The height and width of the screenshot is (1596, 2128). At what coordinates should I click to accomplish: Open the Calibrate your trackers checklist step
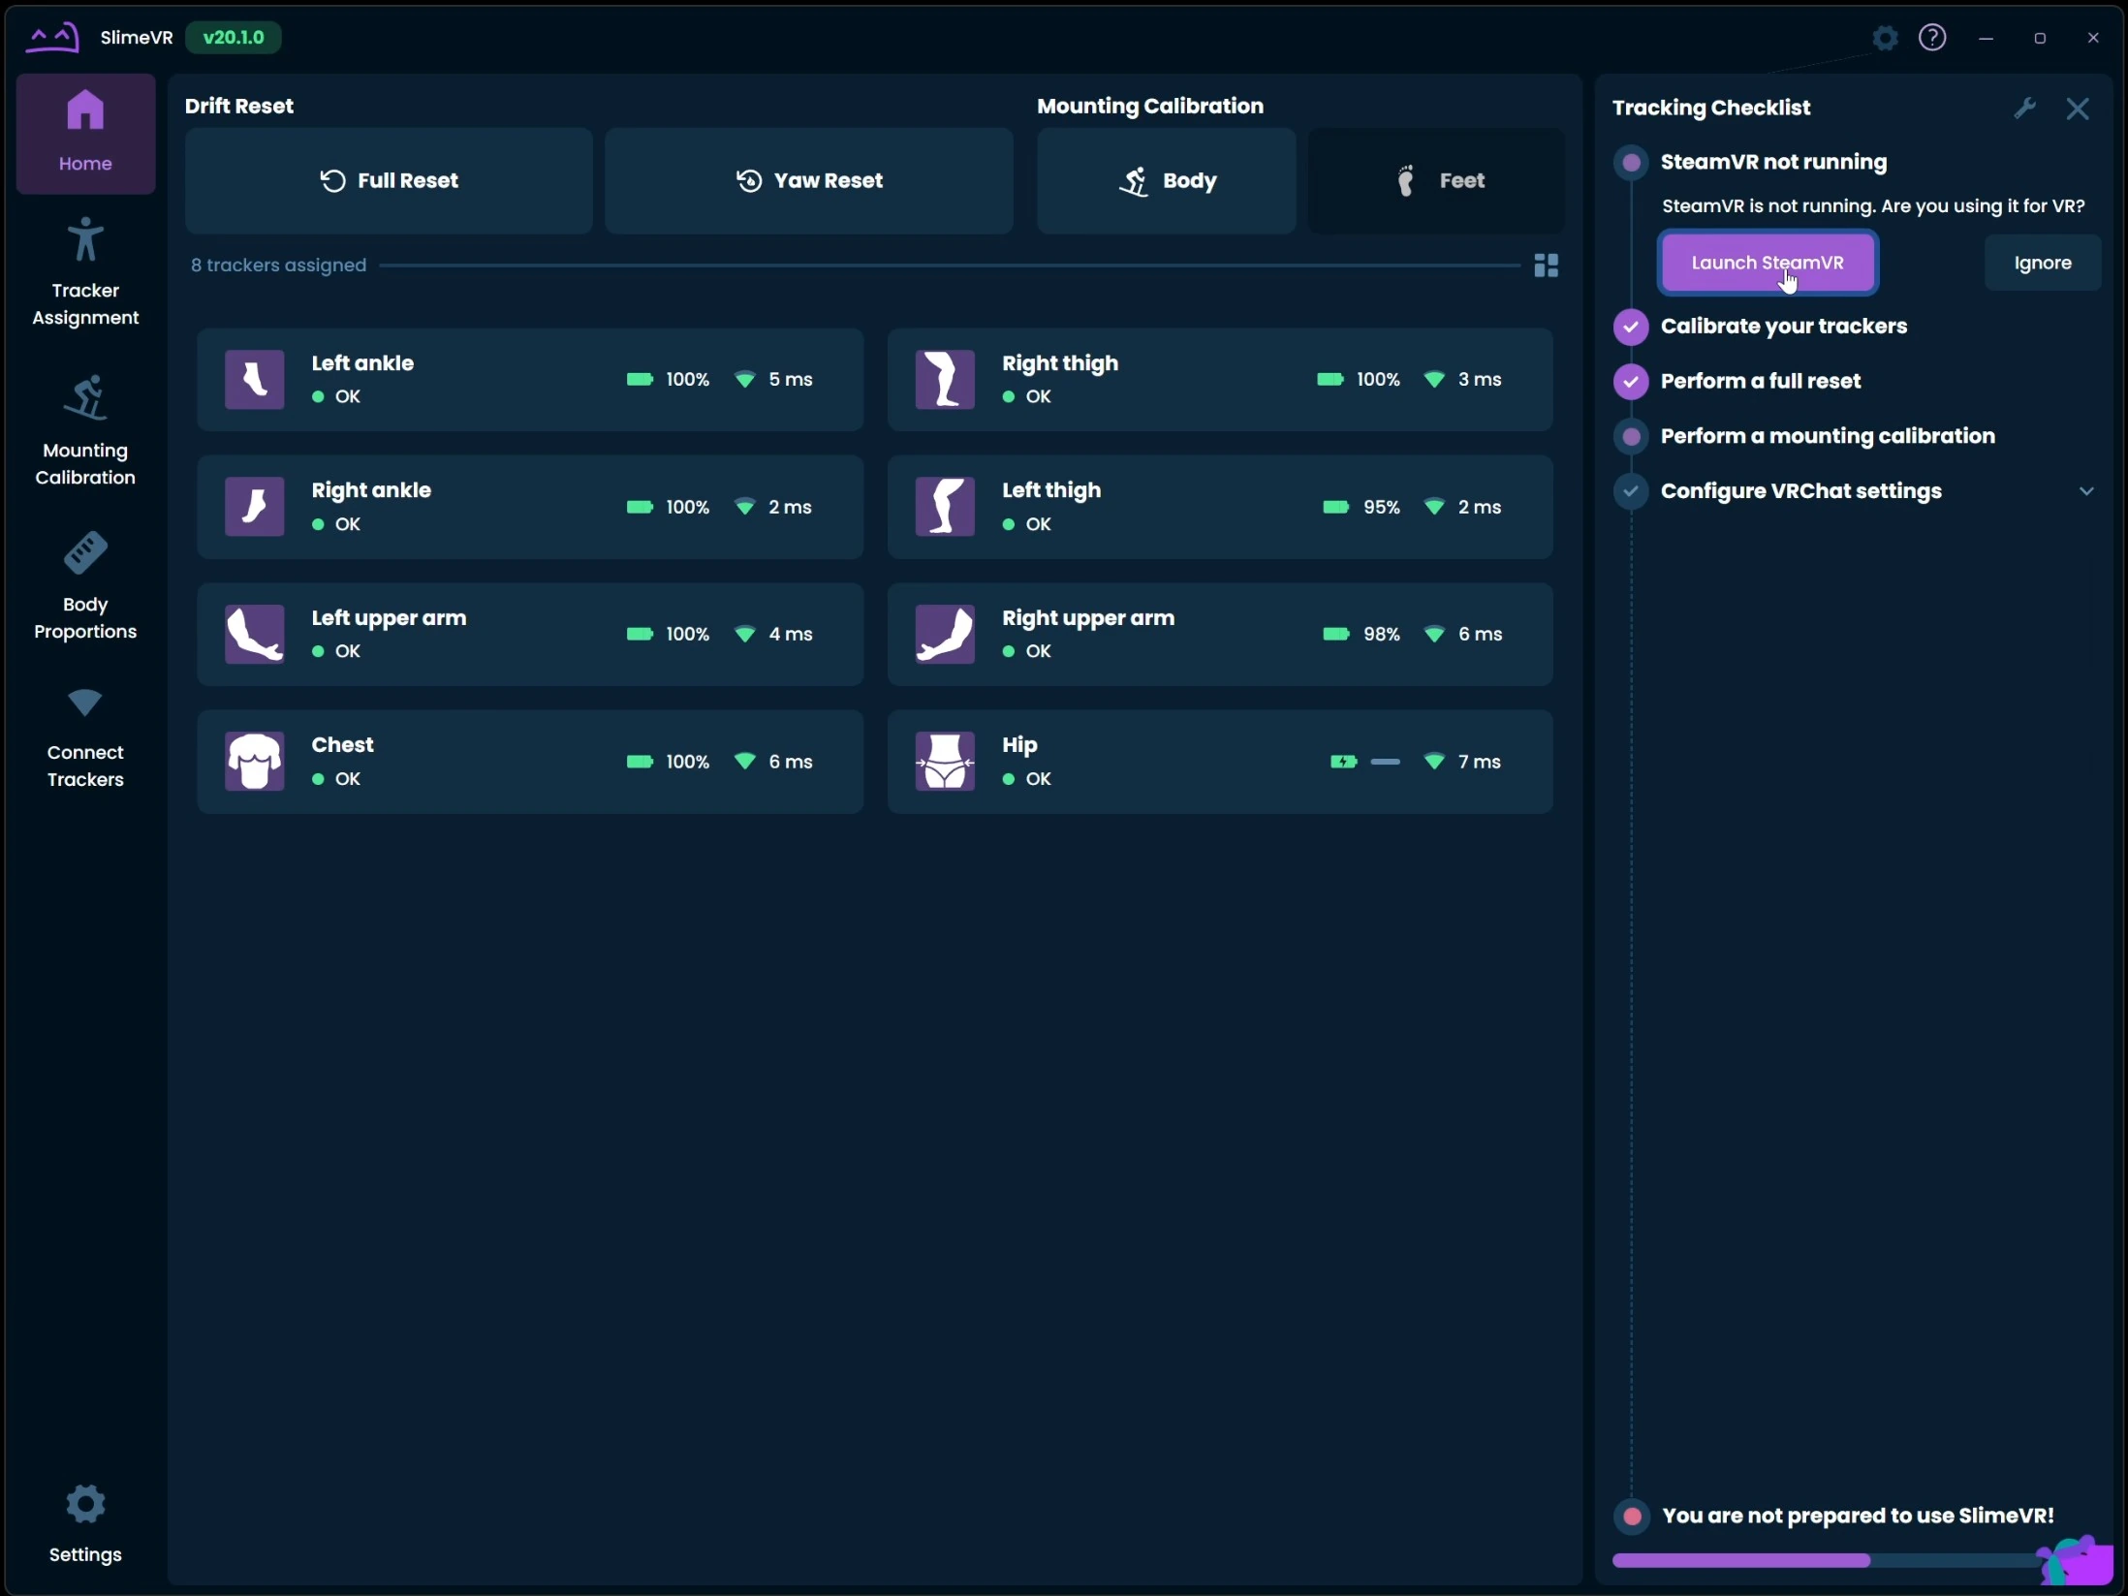click(1783, 327)
